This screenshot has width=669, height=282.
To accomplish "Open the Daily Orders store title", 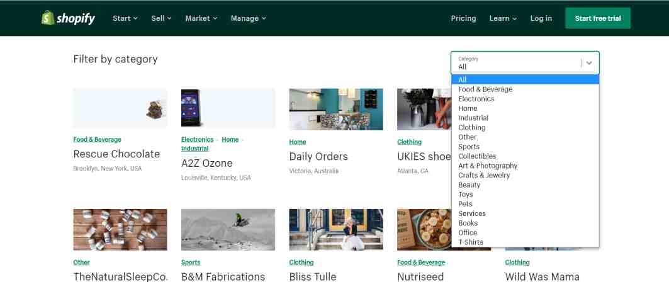I will click(318, 157).
